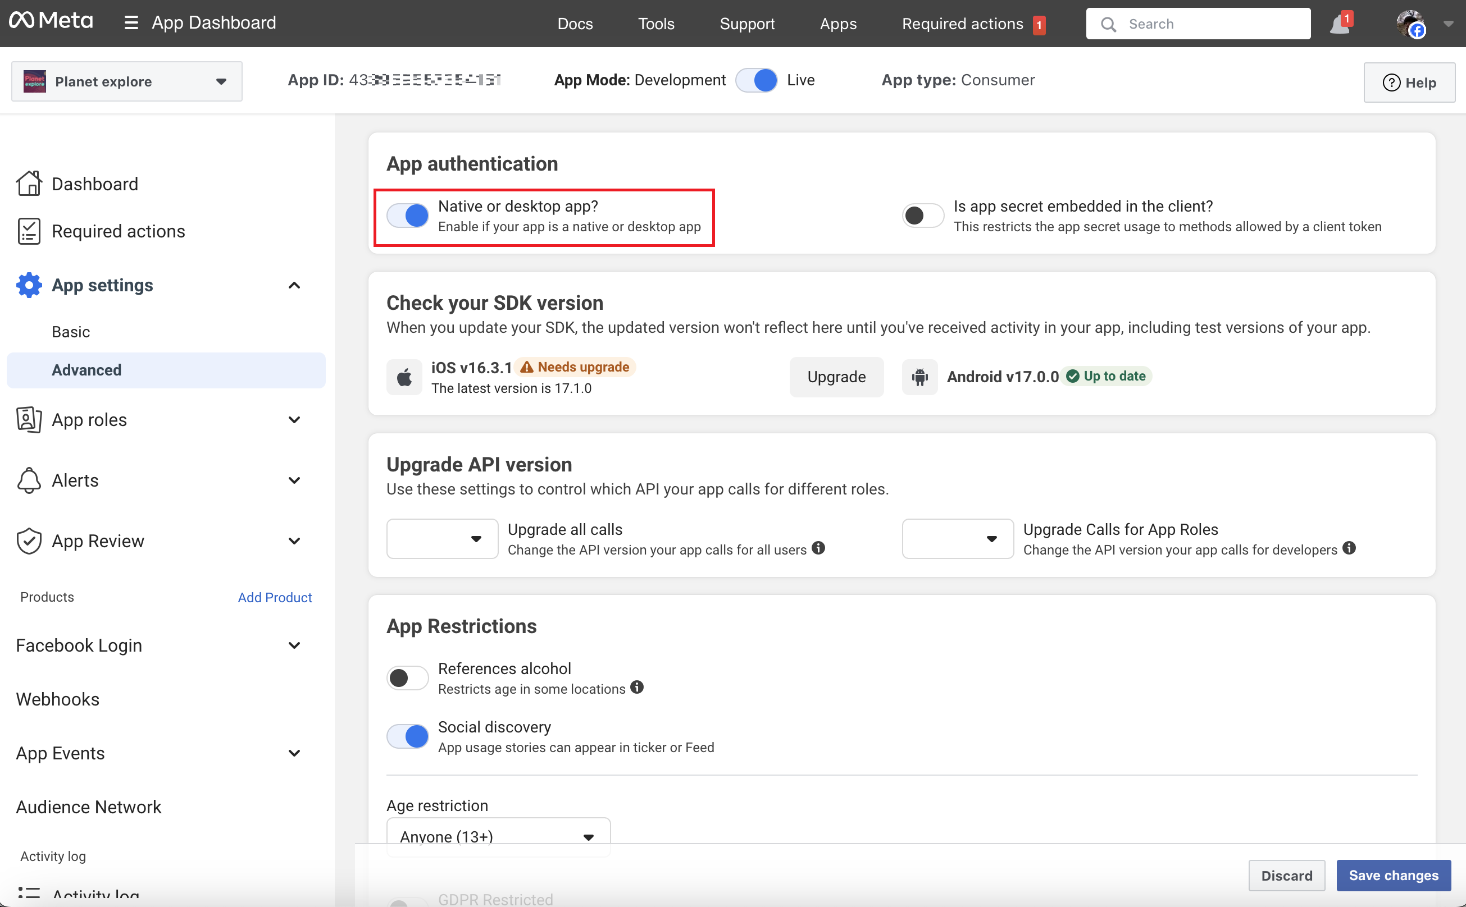The height and width of the screenshot is (907, 1466).
Task: Click info icon beside References alcohol
Action: [x=637, y=688]
